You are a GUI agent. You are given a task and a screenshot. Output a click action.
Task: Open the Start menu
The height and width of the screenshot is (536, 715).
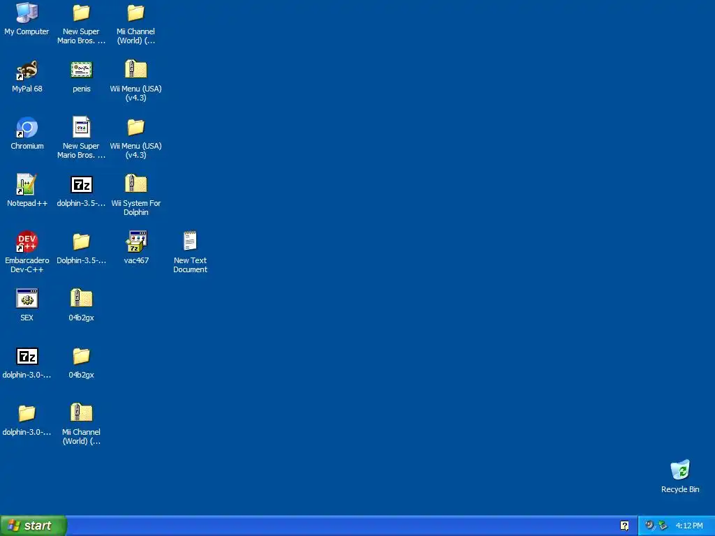(34, 526)
